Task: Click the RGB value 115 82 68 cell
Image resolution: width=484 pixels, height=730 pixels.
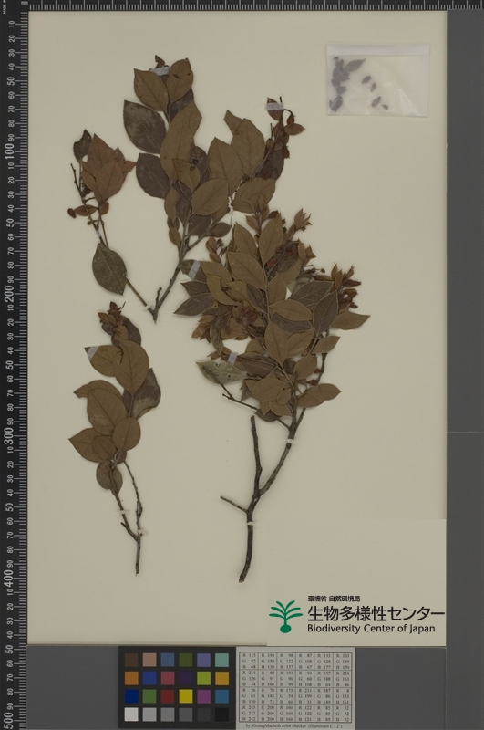Action: [x=249, y=660]
